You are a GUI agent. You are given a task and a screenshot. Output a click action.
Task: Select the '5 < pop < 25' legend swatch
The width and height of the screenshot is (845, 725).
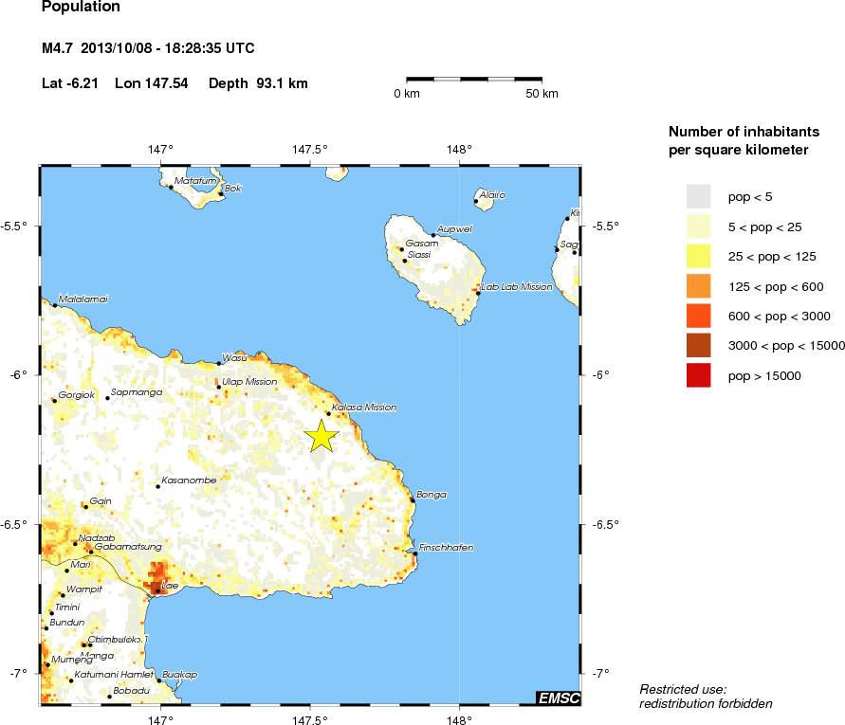[x=698, y=227]
